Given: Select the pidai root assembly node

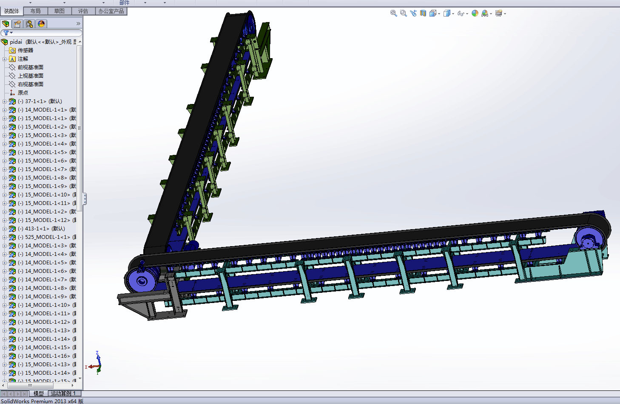Looking at the screenshot, I should [x=39, y=42].
